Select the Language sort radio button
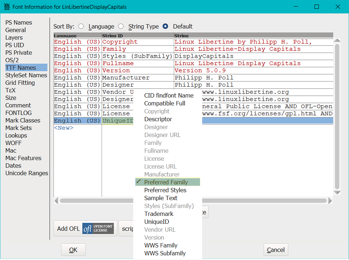 click(x=81, y=27)
